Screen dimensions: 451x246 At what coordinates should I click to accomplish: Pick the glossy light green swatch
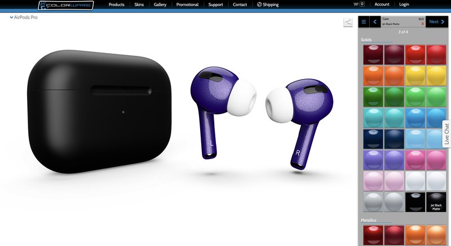pos(415,97)
